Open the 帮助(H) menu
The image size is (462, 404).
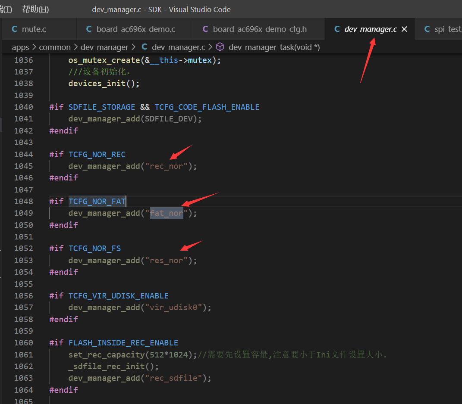[x=35, y=9]
